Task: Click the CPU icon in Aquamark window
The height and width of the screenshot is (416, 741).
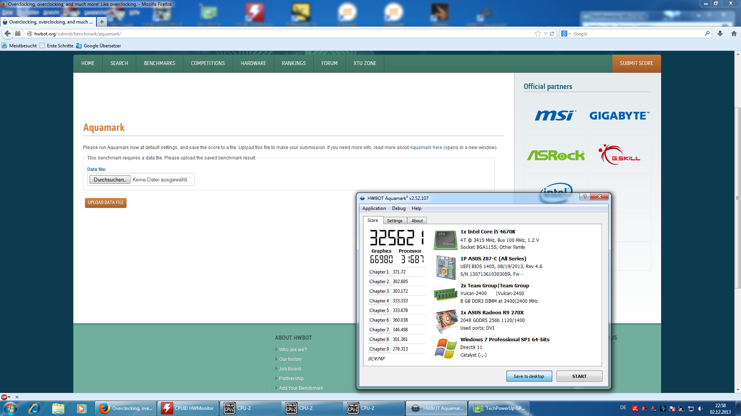Action: [x=445, y=240]
